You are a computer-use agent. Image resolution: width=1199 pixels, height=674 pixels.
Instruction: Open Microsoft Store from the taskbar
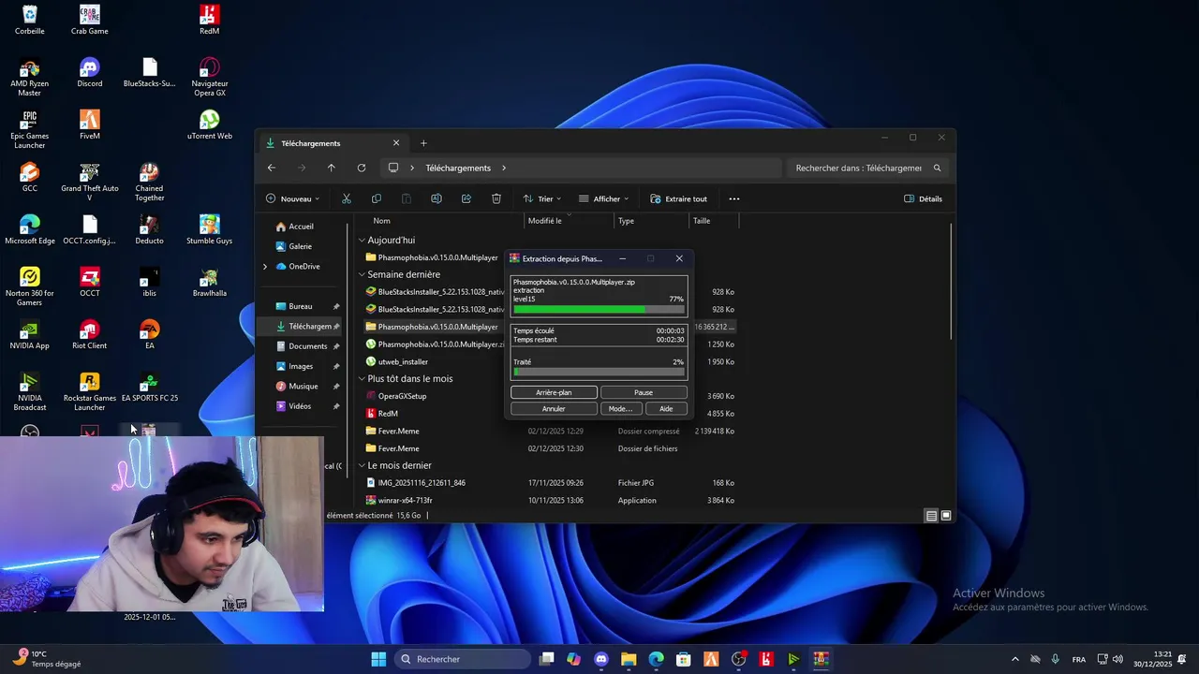pyautogui.click(x=684, y=659)
